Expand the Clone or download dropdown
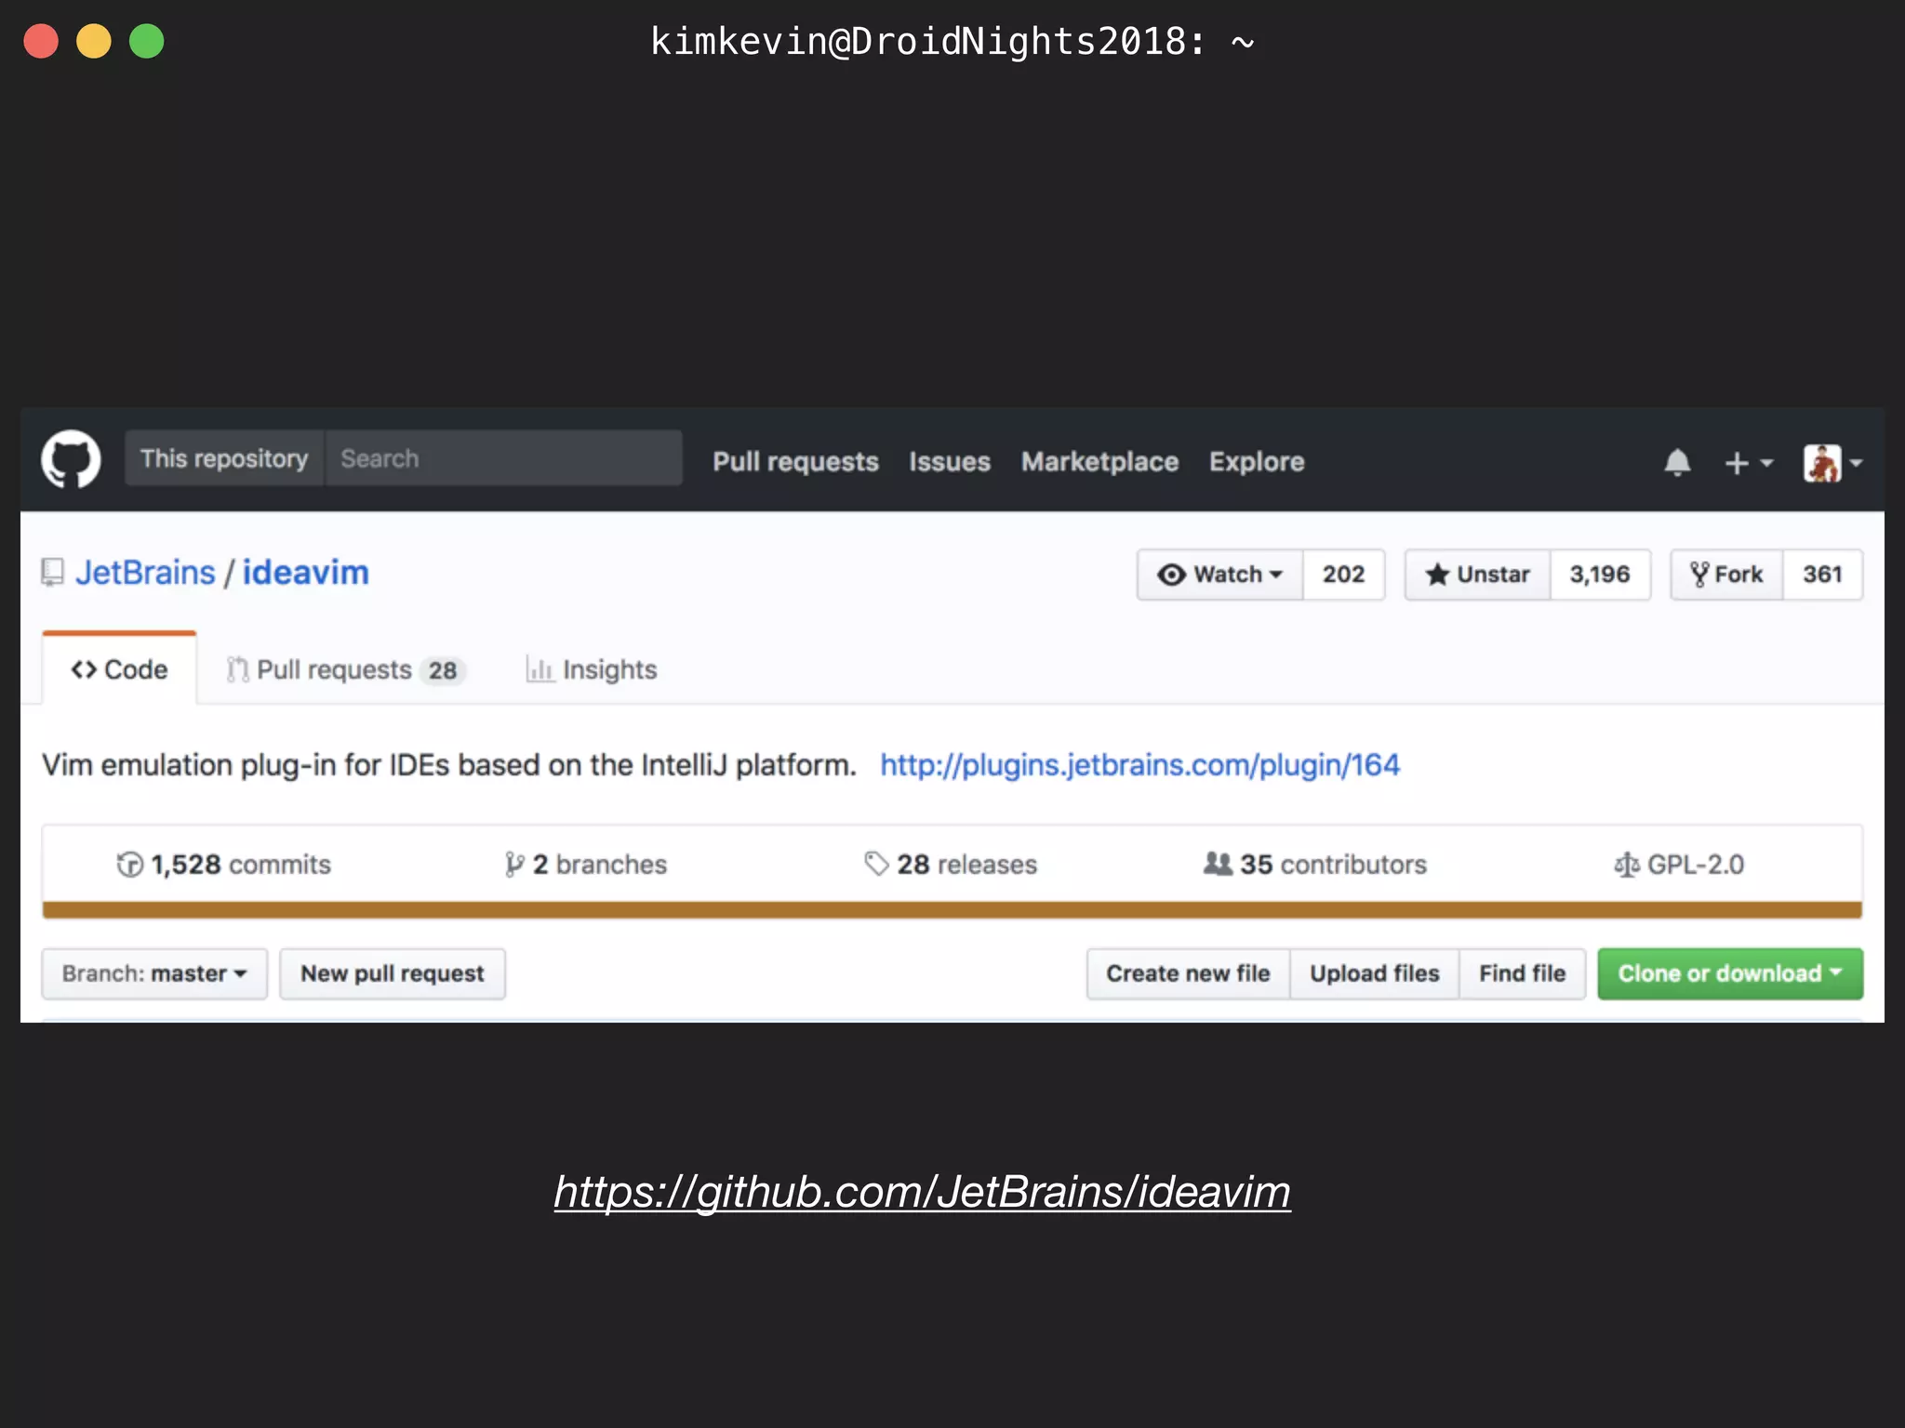 (1730, 973)
